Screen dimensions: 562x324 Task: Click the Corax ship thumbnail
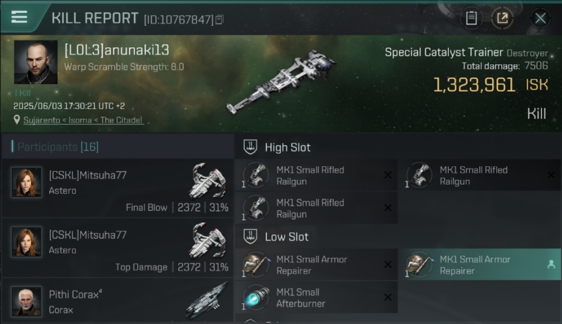(x=207, y=300)
